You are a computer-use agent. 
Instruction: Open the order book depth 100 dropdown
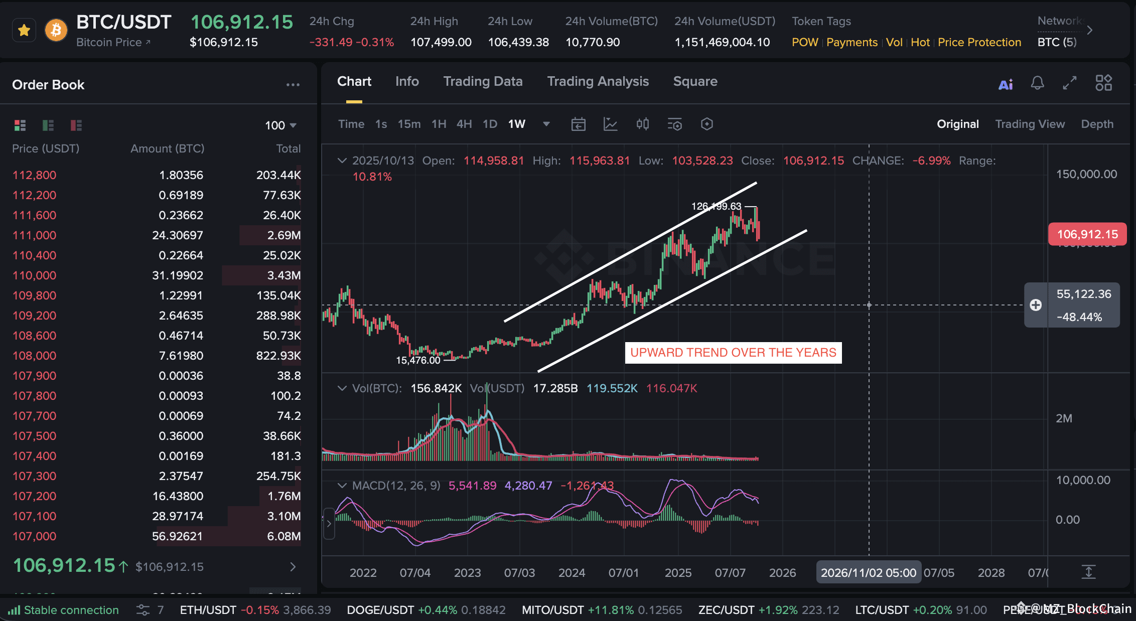pyautogui.click(x=281, y=125)
